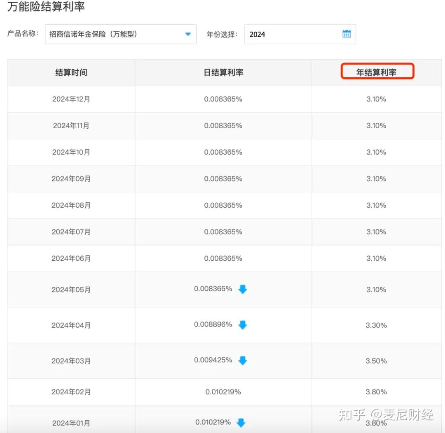445x433 pixels.
Task: Select the 2024年02月 row date cell
Action: (x=71, y=392)
